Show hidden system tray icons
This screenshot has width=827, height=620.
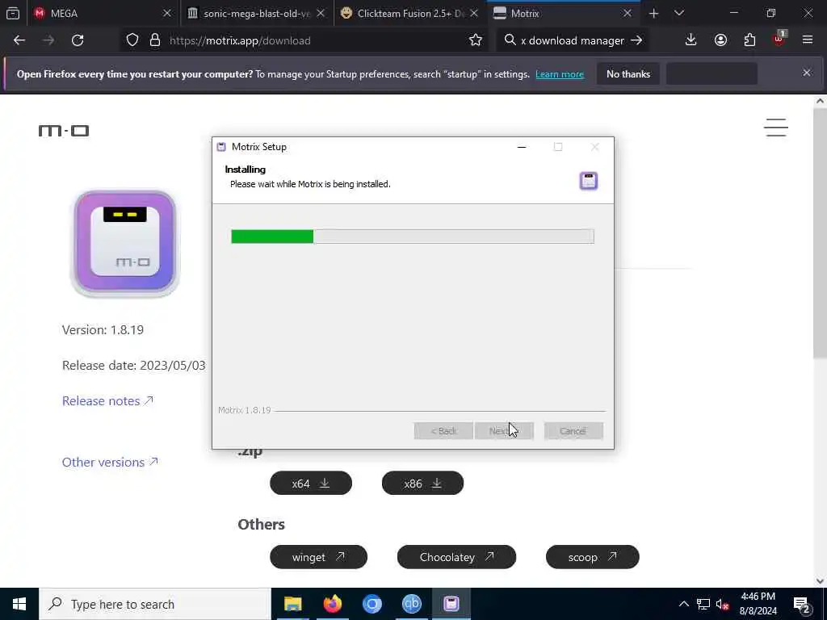683,604
